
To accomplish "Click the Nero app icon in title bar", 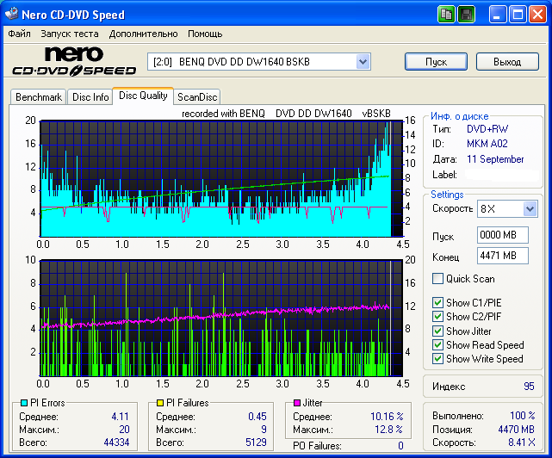I will (x=14, y=15).
